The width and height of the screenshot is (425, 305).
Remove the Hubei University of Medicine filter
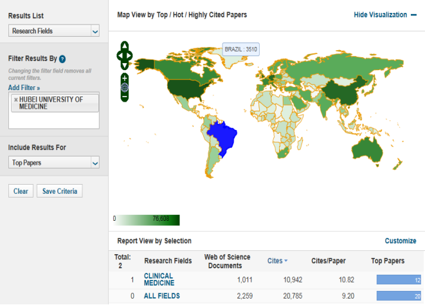tap(15, 100)
